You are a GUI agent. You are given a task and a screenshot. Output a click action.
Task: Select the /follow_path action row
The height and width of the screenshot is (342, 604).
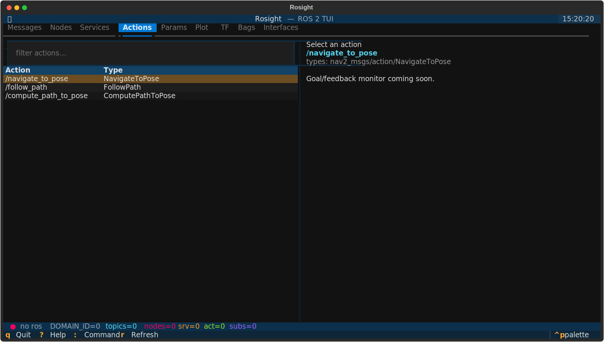[x=151, y=87]
